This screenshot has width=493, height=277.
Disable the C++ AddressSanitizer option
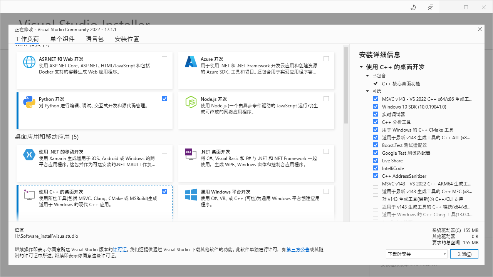coord(376,175)
